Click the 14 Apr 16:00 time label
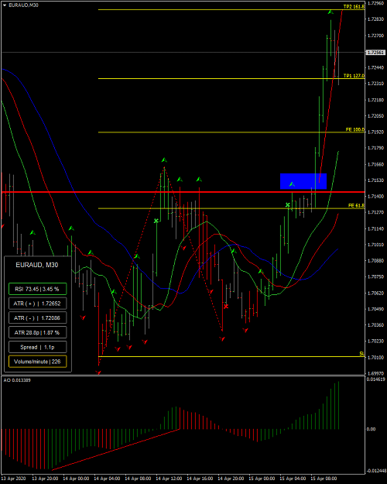 pyautogui.click(x=200, y=479)
